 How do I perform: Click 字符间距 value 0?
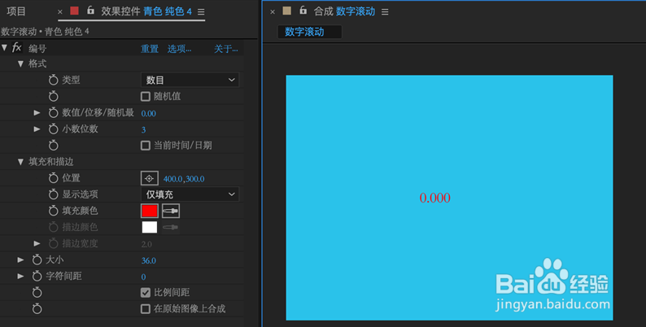click(143, 277)
